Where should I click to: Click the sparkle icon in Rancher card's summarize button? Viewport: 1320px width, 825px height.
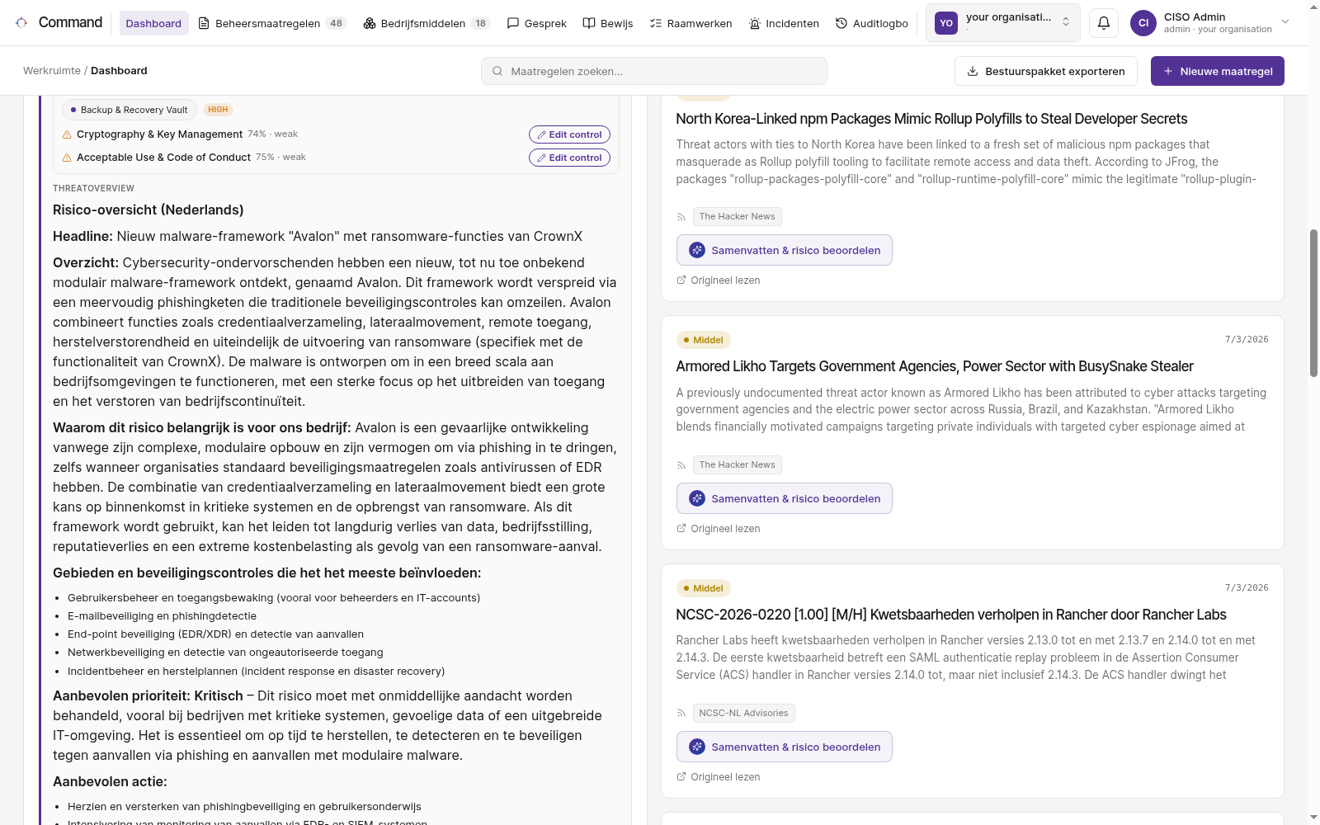click(697, 747)
